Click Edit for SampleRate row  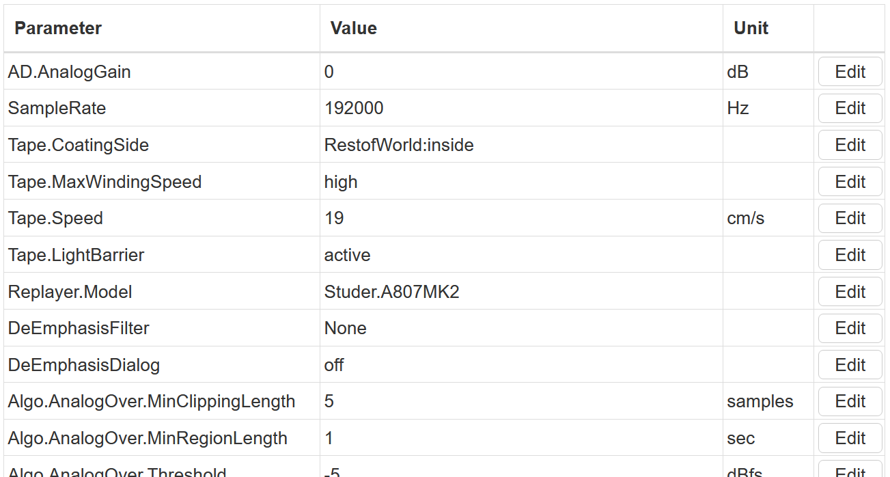click(x=850, y=108)
